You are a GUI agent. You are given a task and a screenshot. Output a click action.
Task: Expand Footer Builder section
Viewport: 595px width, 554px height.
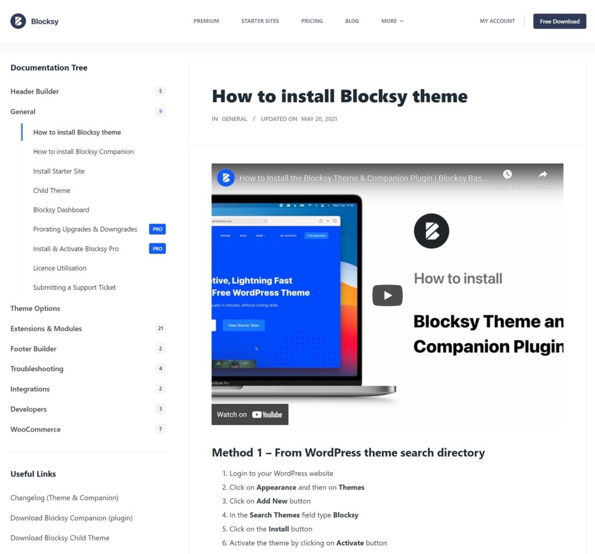click(33, 348)
